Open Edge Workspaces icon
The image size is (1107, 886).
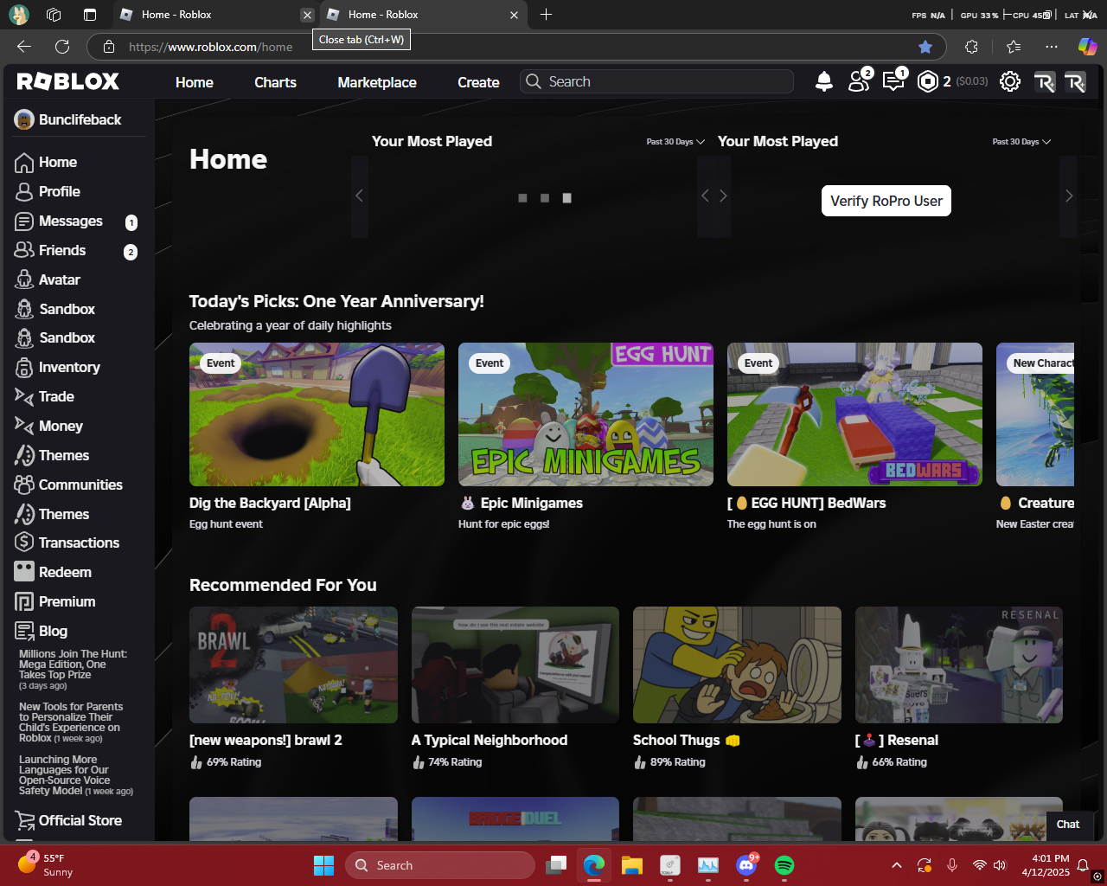pos(54,15)
